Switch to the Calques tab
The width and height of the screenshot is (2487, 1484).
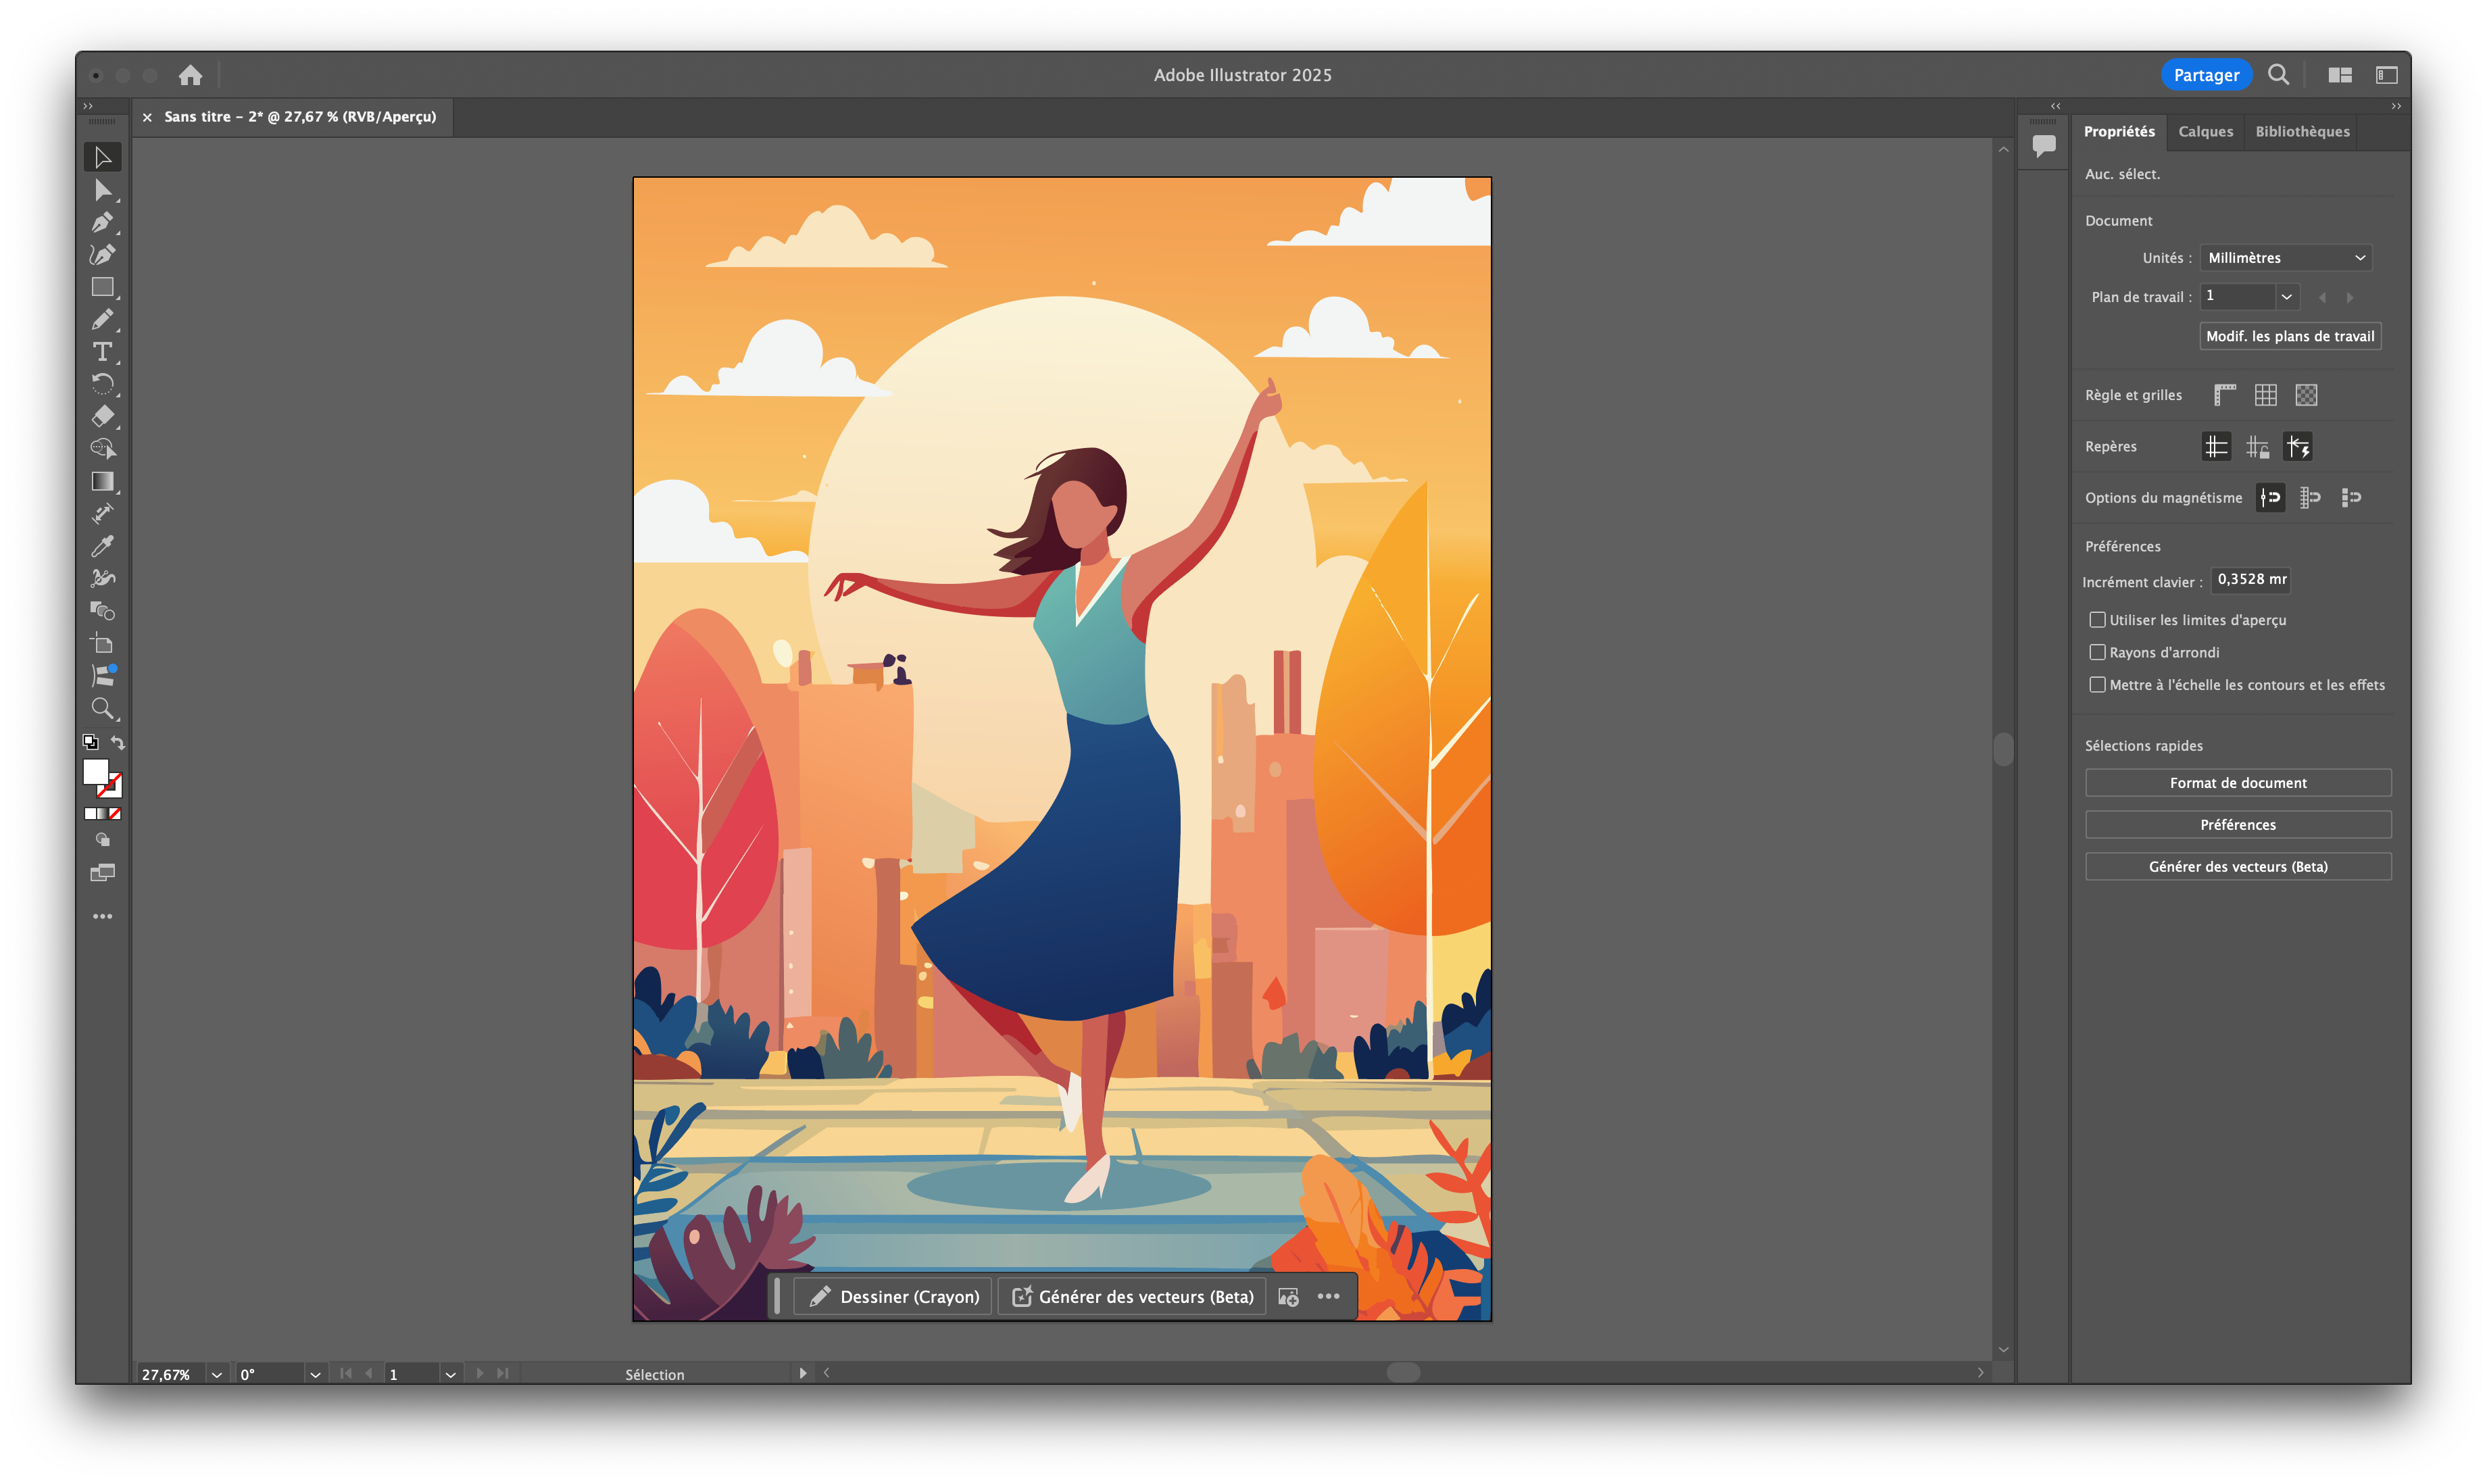[2205, 132]
